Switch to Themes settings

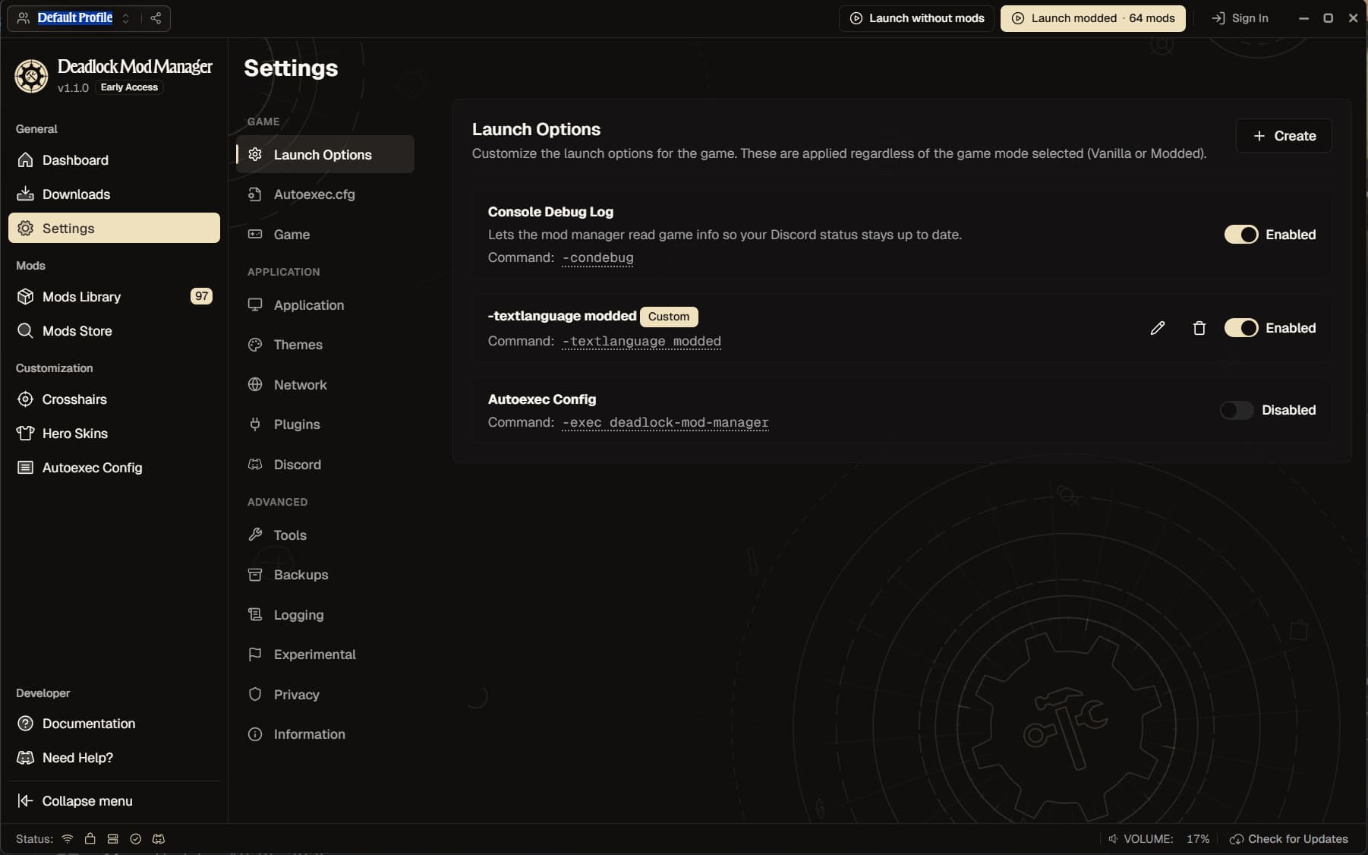325,345
